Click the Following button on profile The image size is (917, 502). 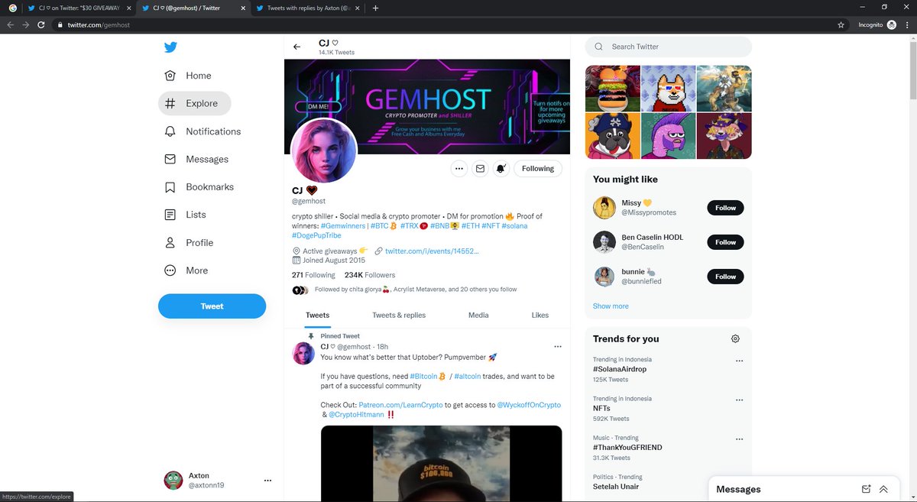538,168
